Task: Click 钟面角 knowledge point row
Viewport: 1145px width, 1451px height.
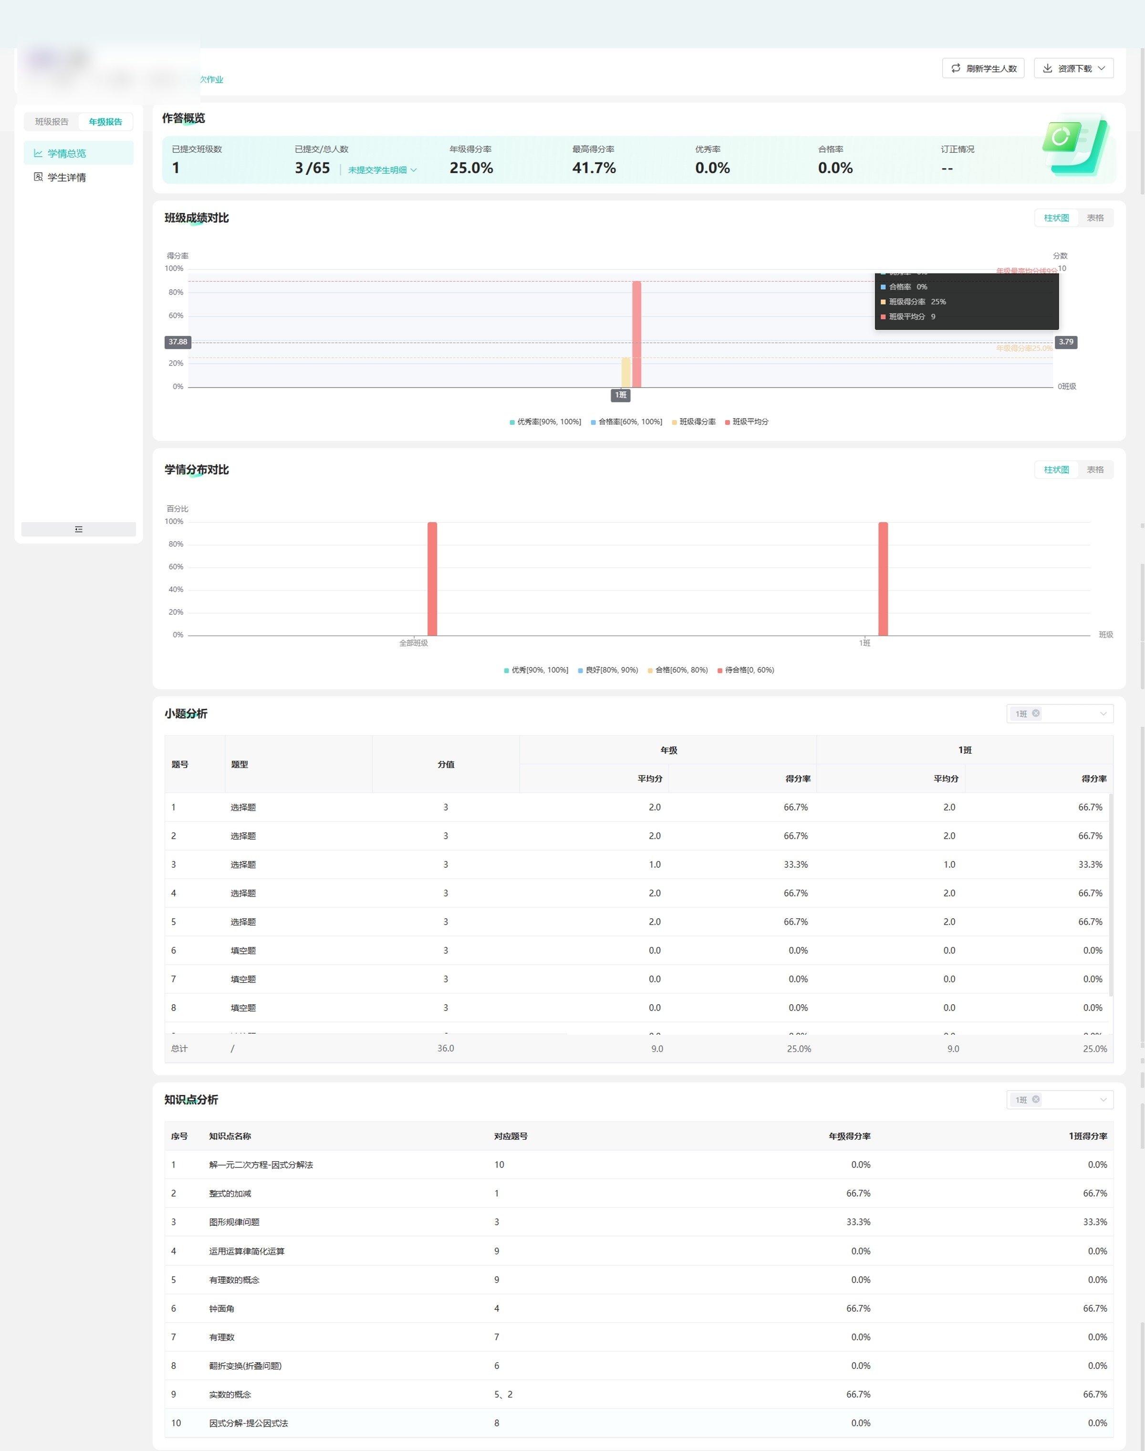Action: pos(639,1308)
